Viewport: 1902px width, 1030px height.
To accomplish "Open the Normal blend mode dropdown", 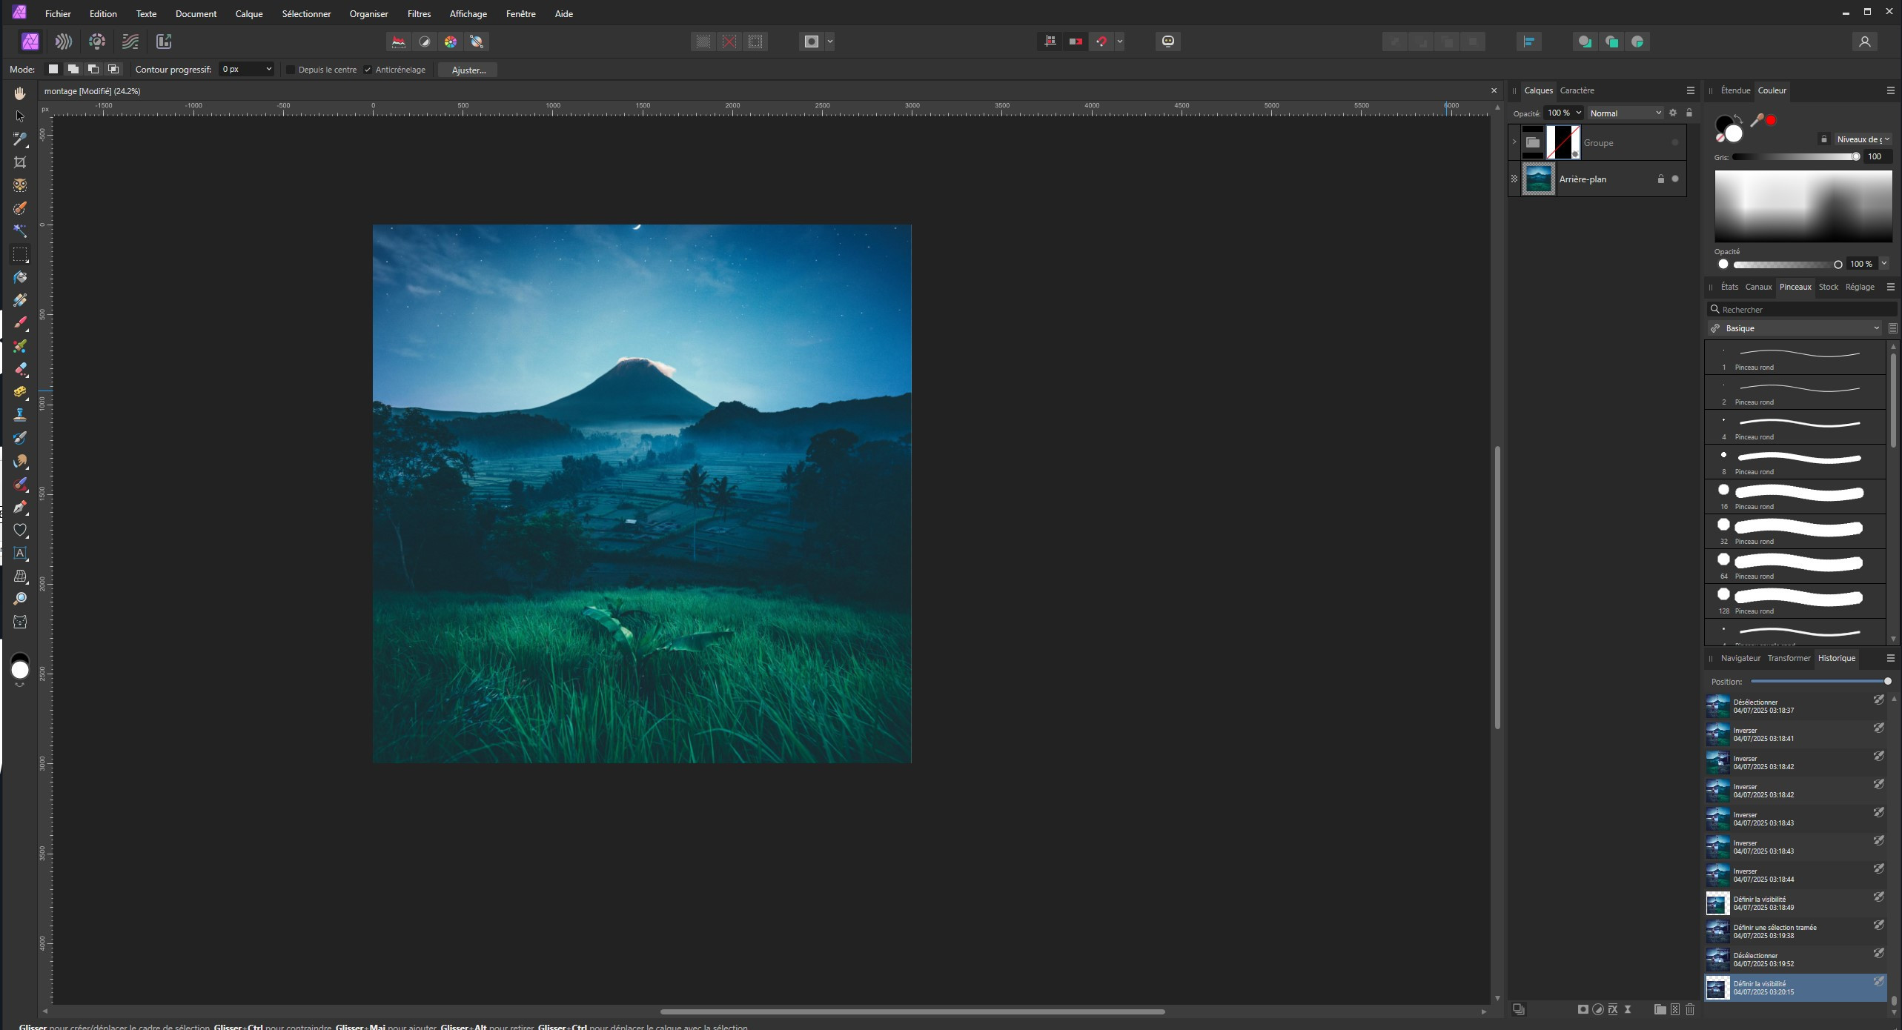I will (1625, 113).
